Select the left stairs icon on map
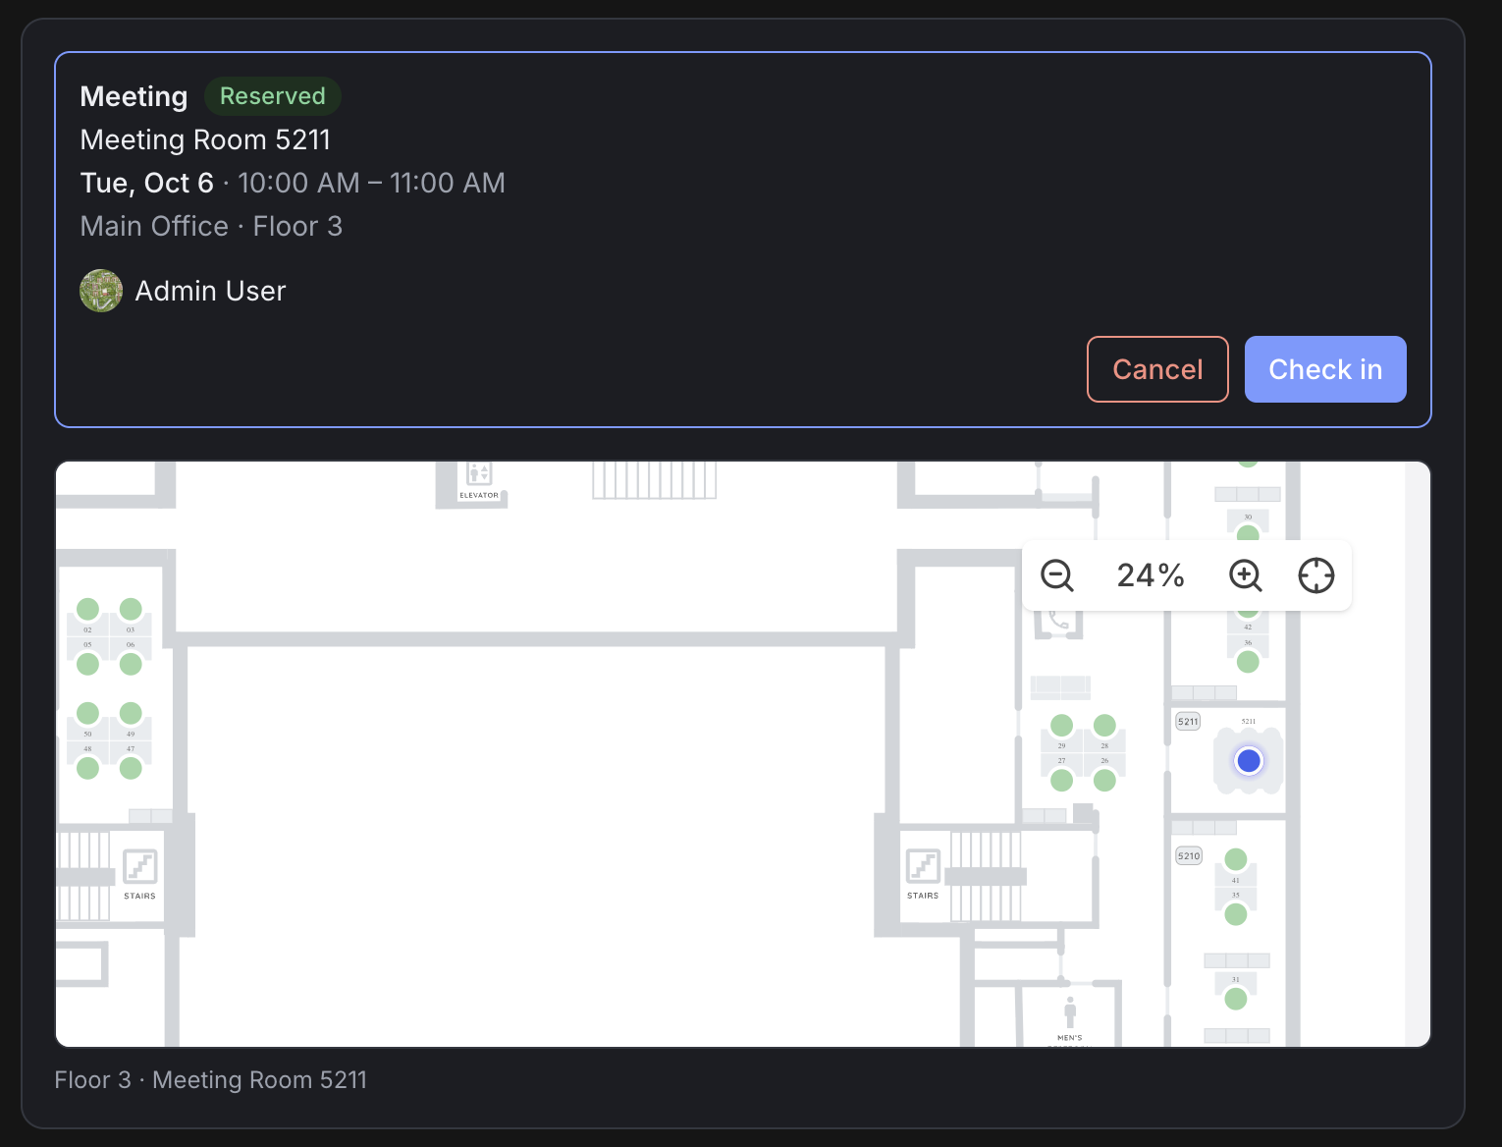This screenshot has height=1147, width=1502. tap(139, 867)
